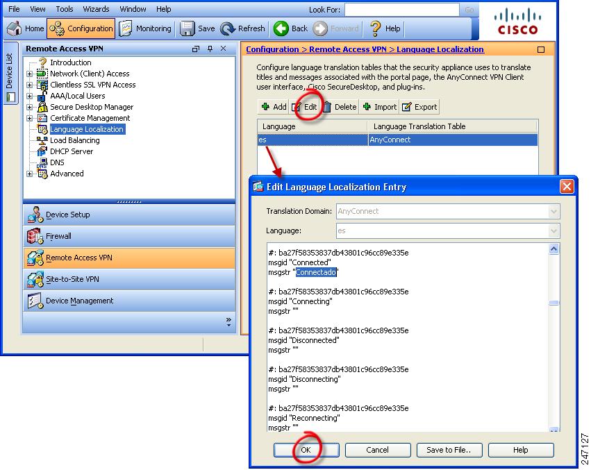The width and height of the screenshot is (591, 470).
Task: Click the dialog Help button
Action: point(521,450)
